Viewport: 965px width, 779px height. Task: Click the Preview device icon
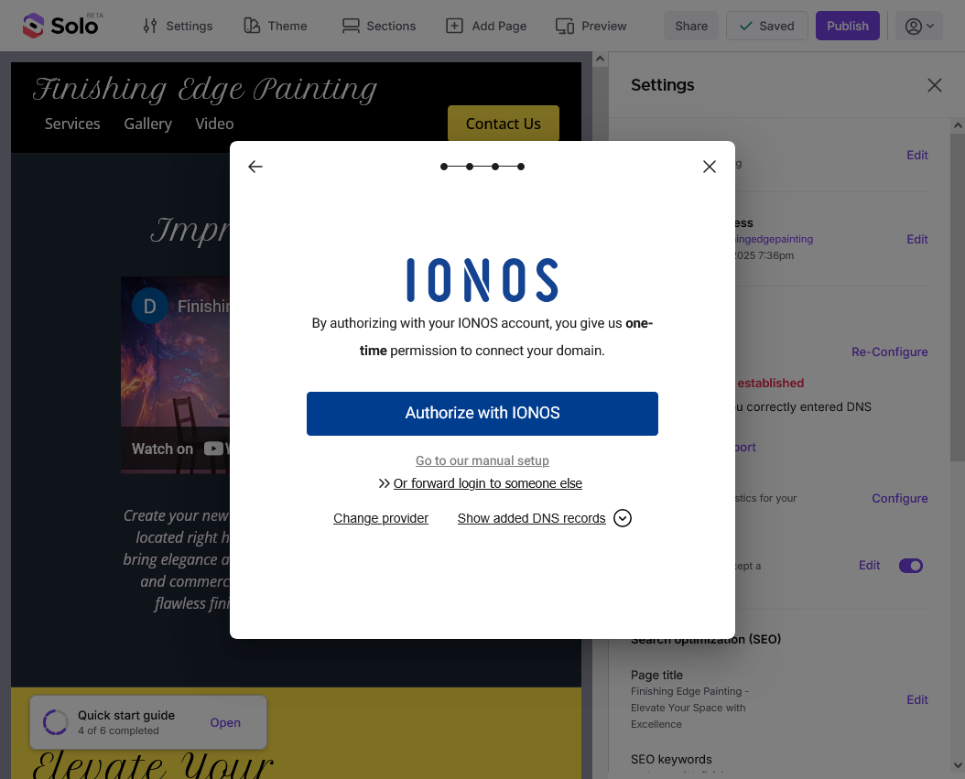coord(564,26)
